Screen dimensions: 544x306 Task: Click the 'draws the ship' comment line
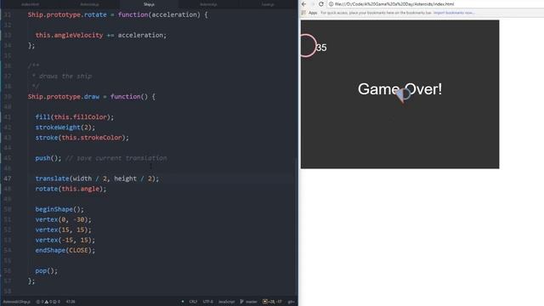61,76
